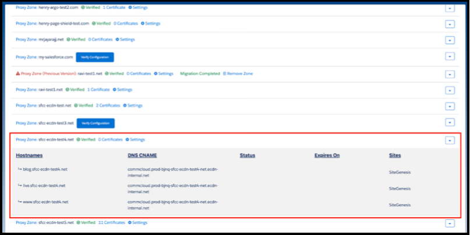Expand the sfcc-ecdn-test5.net zone dropdown arrow
The width and height of the screenshot is (470, 235).
(450, 223)
